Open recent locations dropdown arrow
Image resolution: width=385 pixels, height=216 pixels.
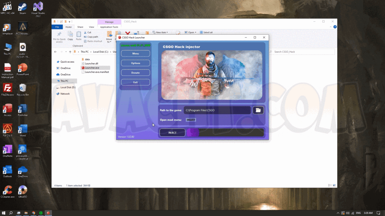pyautogui.click(x=66, y=52)
